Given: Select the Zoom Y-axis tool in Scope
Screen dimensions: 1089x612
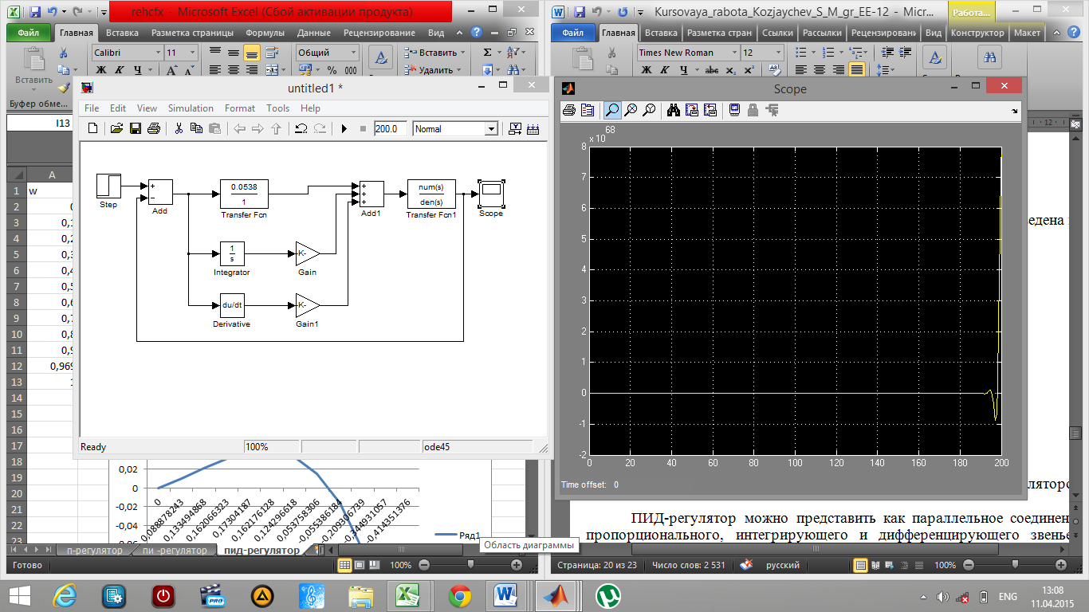Looking at the screenshot, I should click(x=649, y=111).
